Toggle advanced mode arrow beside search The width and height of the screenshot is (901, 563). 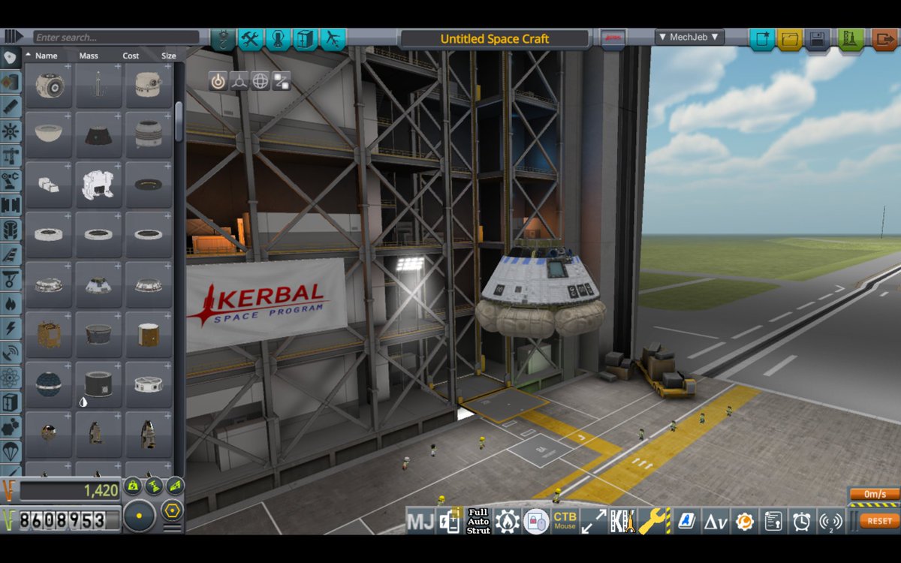[x=14, y=37]
